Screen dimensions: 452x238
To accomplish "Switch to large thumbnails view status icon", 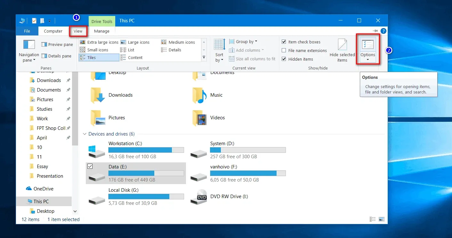I will tap(381, 219).
